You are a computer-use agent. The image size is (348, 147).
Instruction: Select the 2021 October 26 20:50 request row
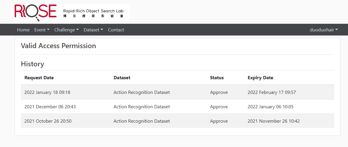click(48, 121)
